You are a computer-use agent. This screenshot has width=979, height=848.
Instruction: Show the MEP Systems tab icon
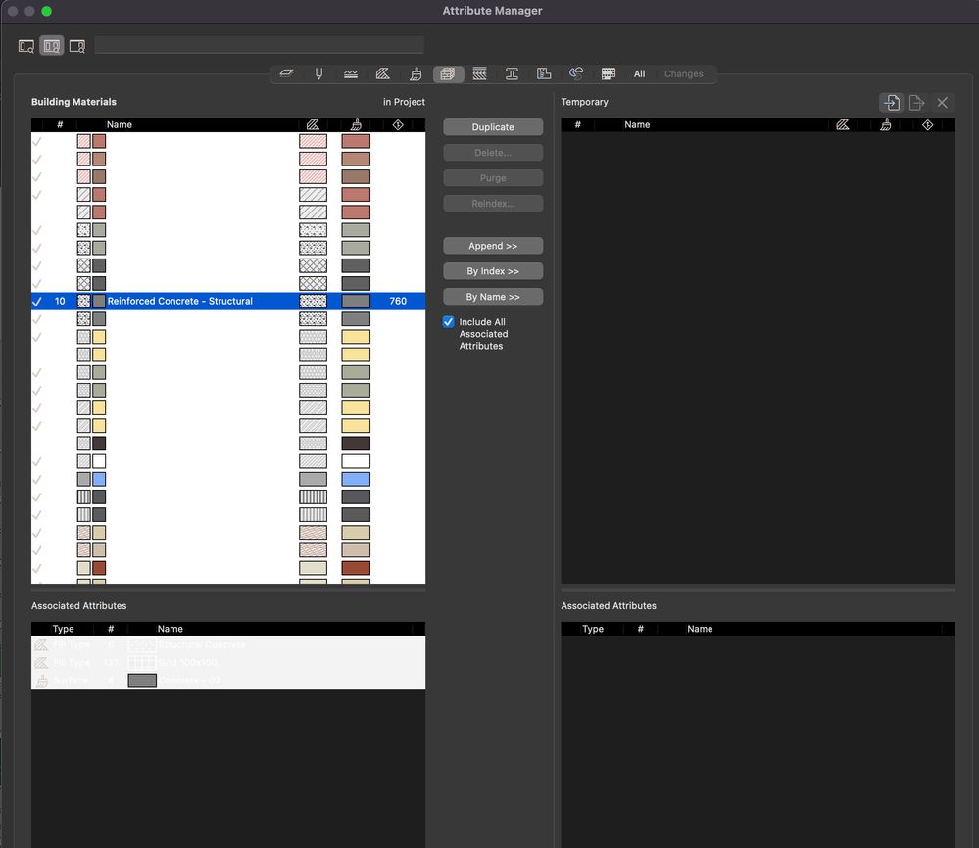tap(576, 73)
